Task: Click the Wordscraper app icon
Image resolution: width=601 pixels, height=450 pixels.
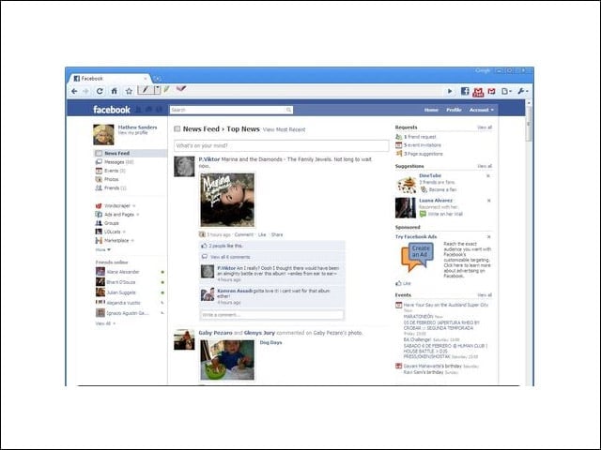Action: click(99, 206)
